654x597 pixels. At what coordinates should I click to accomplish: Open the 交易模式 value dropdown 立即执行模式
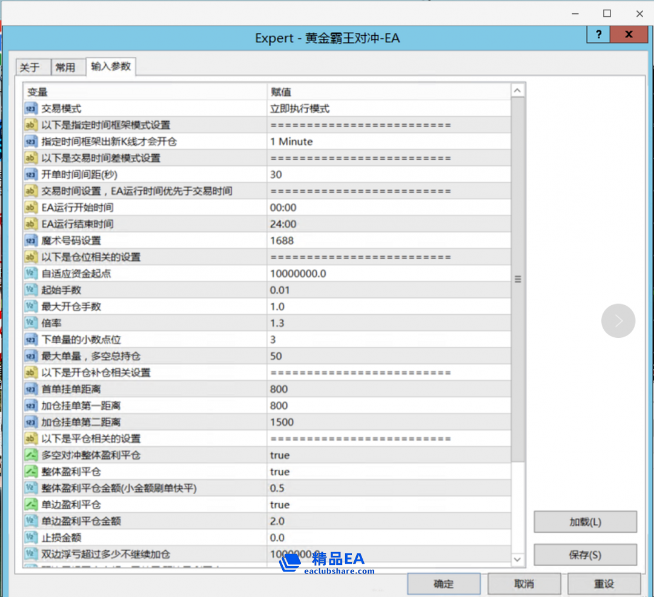click(300, 109)
